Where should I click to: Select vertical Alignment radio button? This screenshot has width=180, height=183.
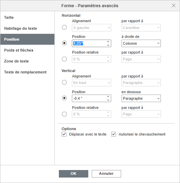click(64, 82)
